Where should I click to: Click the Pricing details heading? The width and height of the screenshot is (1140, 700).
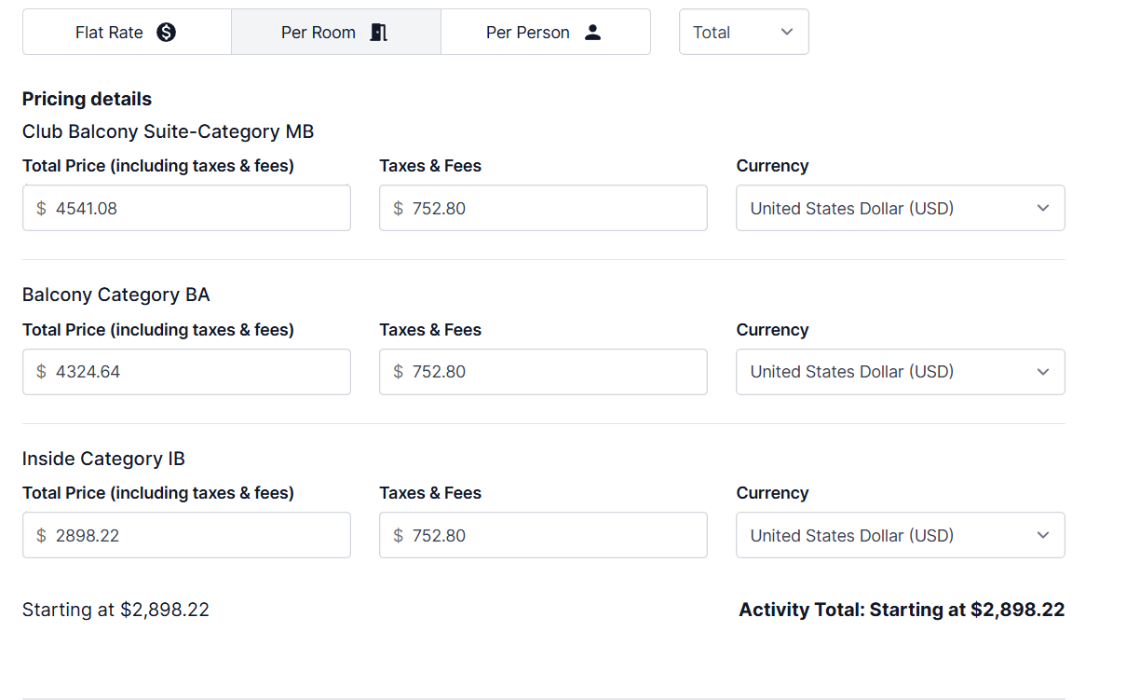[x=87, y=99]
